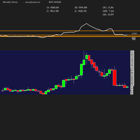Click the "OH: 7.24" reading

pos(108,11)
